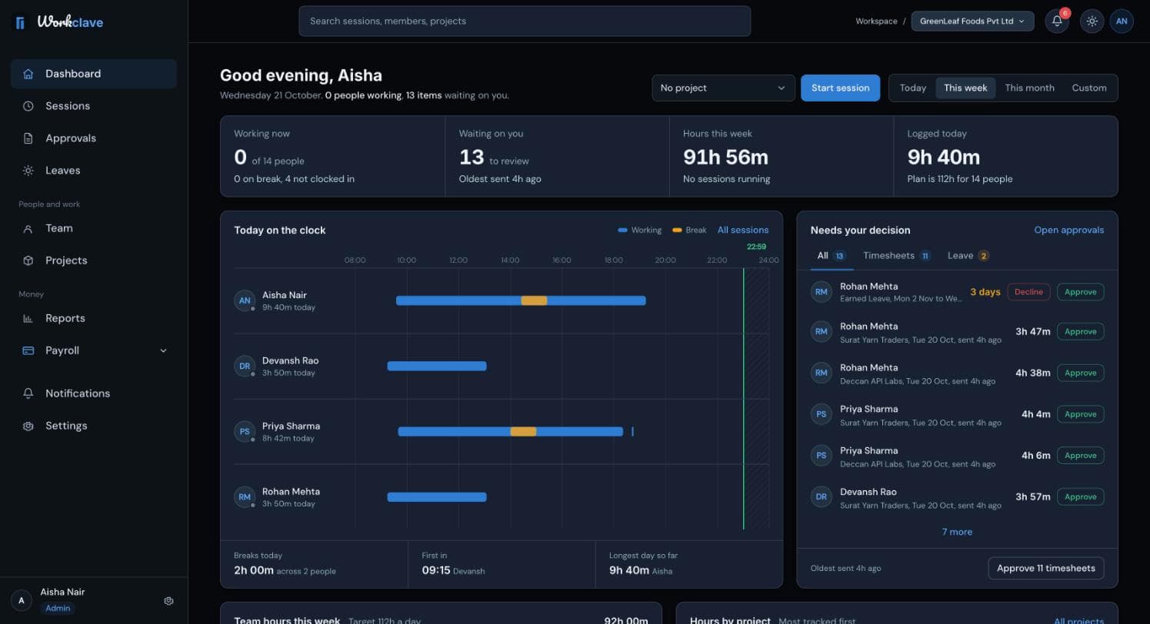The image size is (1150, 624).
Task: Click the top bar notification bell
Action: [1057, 22]
